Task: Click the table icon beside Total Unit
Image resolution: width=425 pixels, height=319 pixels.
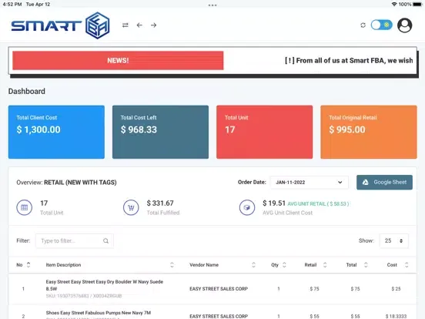Action: 25,207
